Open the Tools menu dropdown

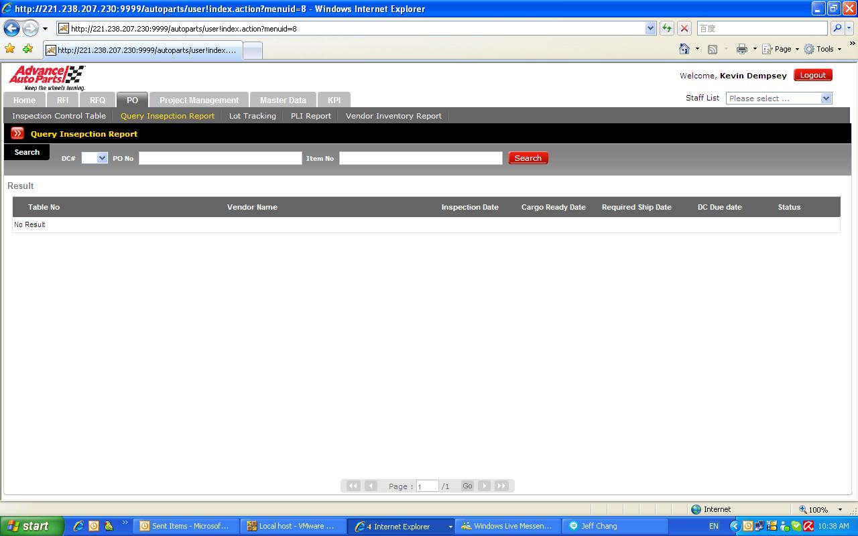(x=823, y=49)
